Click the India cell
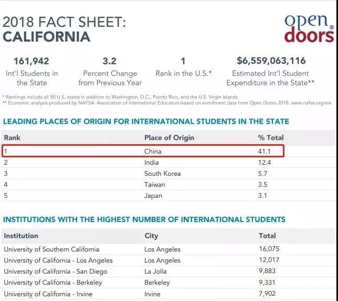This screenshot has width=338, height=301. pyautogui.click(x=152, y=163)
